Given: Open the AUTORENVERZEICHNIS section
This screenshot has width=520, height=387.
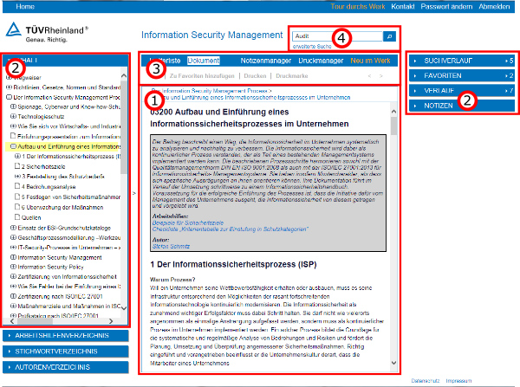Looking at the screenshot, I should (65, 367).
